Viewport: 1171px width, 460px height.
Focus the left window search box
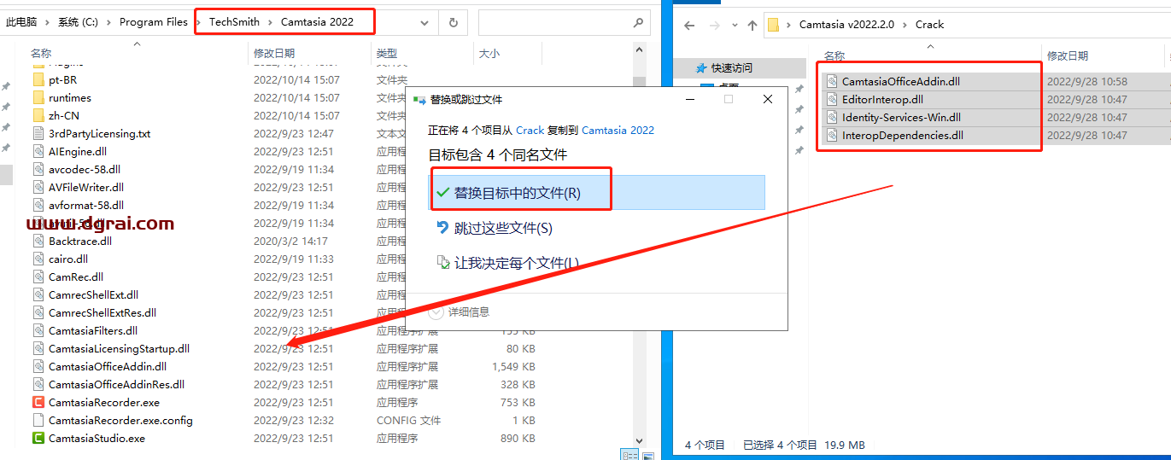(x=563, y=22)
